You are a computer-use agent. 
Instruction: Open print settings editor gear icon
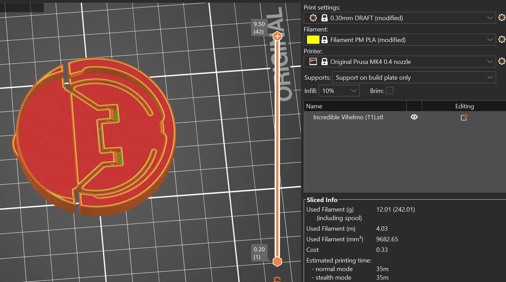click(502, 17)
